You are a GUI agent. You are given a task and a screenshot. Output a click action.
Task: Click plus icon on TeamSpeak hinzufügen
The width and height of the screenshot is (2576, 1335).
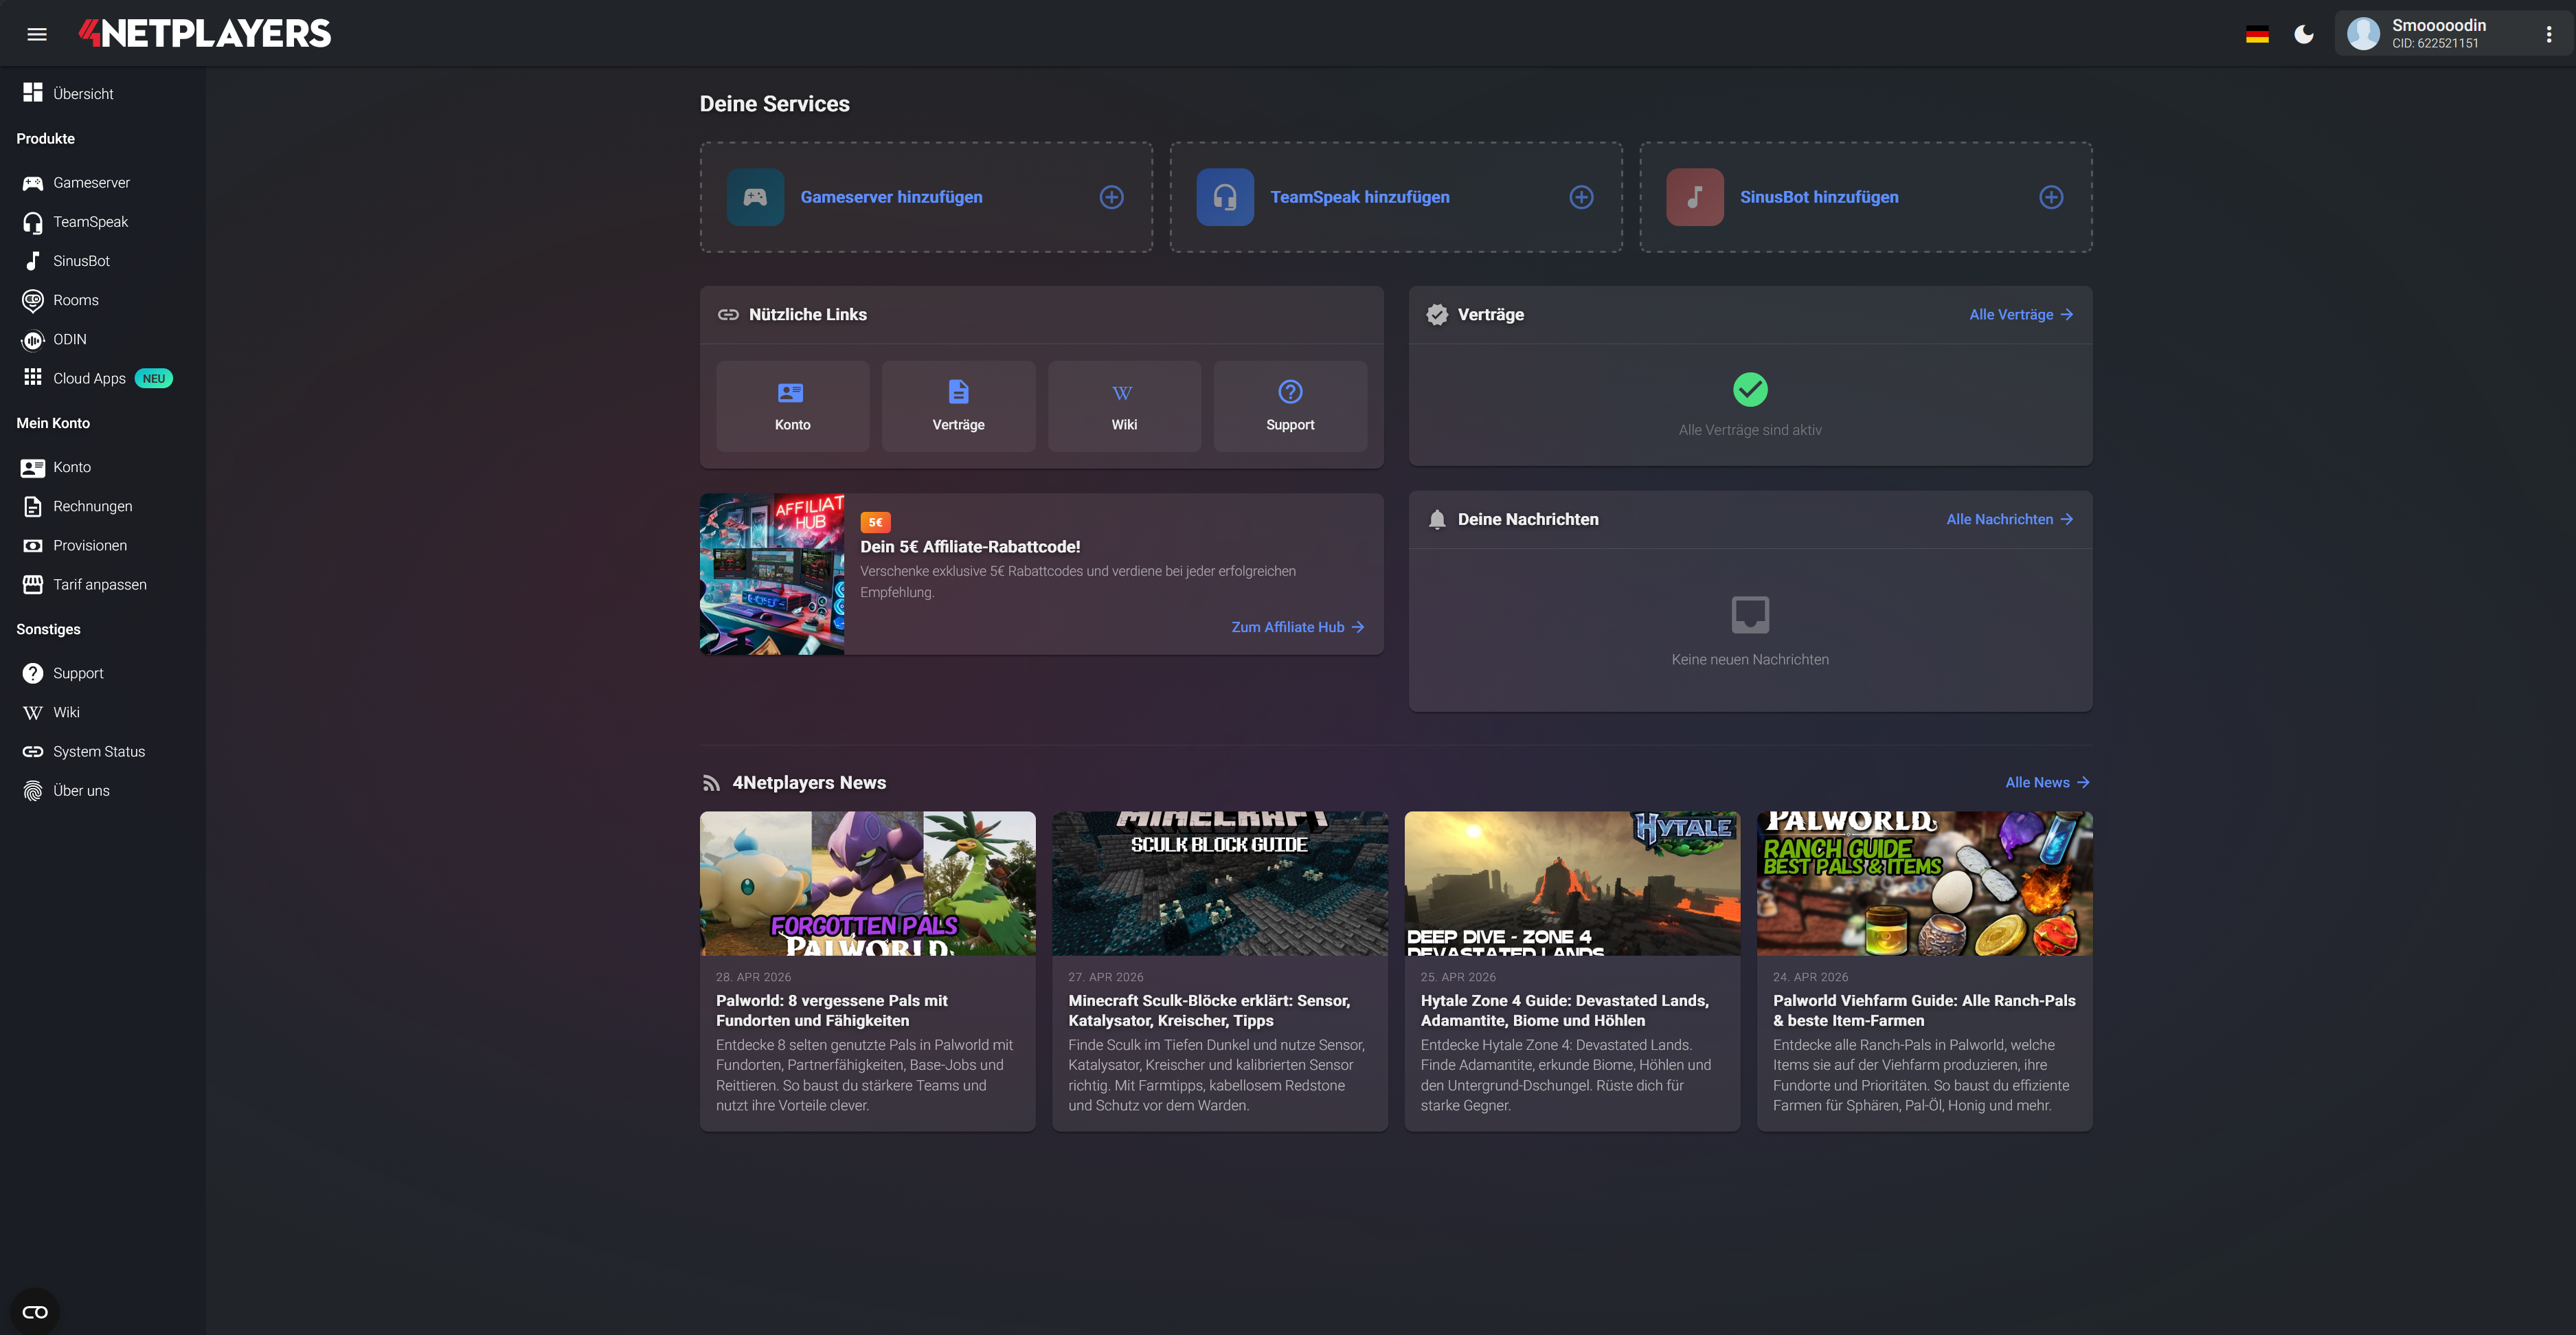(1581, 197)
